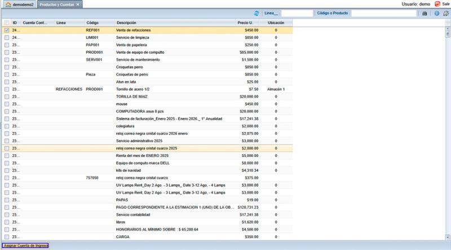Select the Productos y Cuentas tab
Viewport: 451px width, 250px height.
click(x=60, y=5)
